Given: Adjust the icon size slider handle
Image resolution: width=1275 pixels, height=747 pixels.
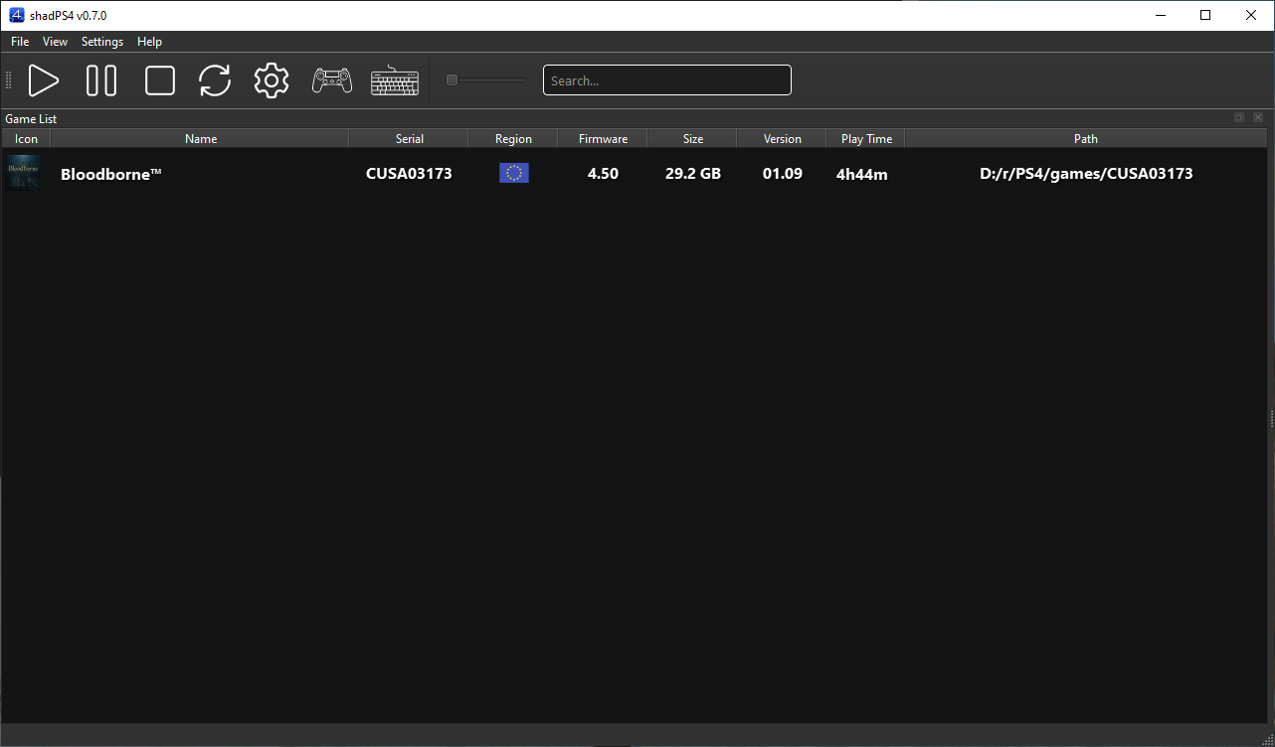Looking at the screenshot, I should [x=452, y=80].
